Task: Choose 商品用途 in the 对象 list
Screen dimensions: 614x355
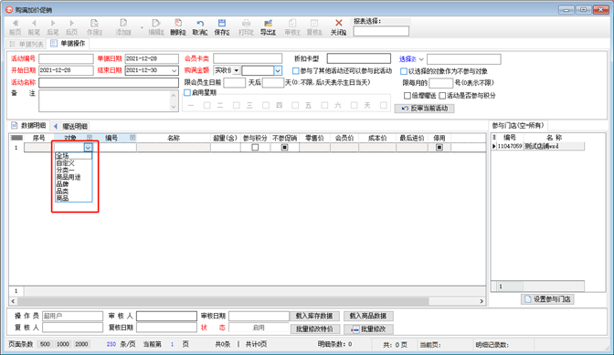Action: pyautogui.click(x=73, y=177)
